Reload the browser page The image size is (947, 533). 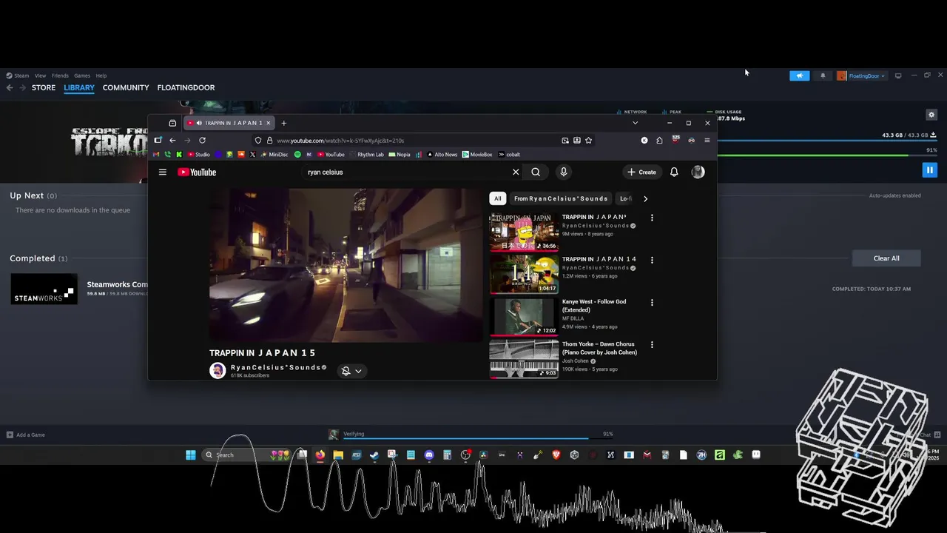(202, 140)
